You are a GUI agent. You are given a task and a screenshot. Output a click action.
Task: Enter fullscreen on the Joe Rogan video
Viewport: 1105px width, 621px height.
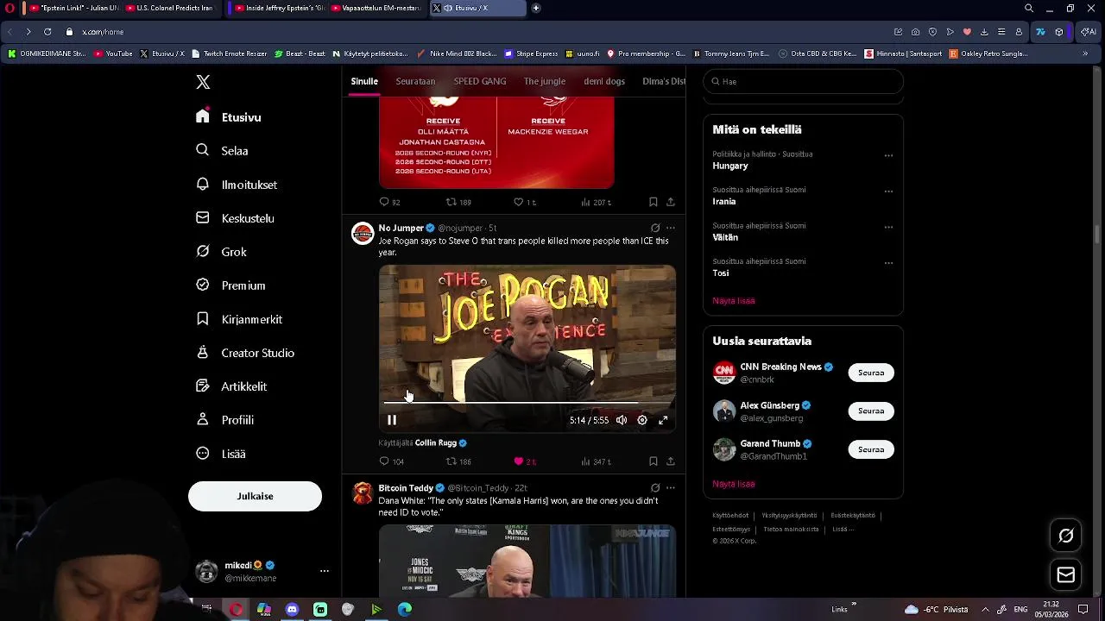click(663, 420)
